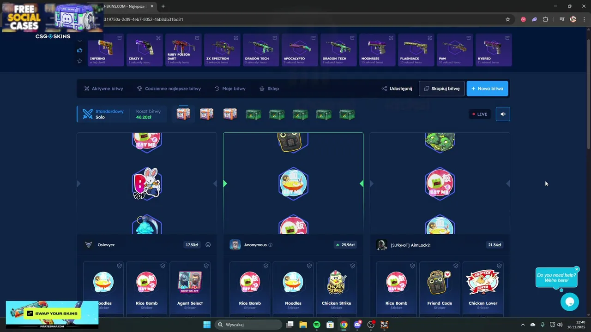The image size is (591, 332).
Task: Click the Anonymous total 25.96zł
Action: point(345,245)
